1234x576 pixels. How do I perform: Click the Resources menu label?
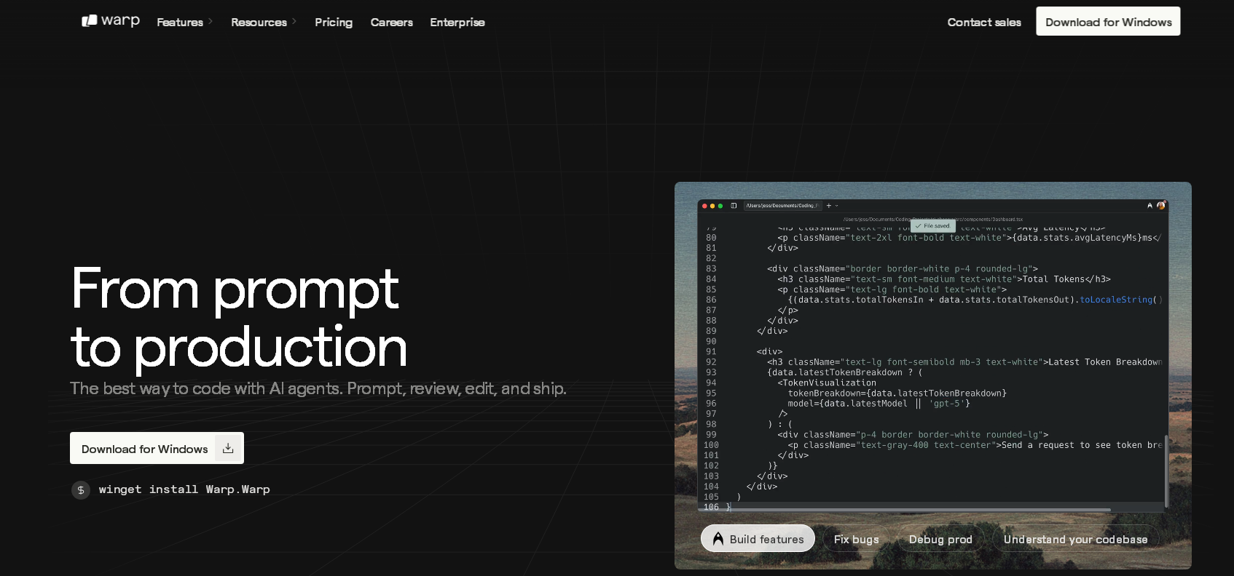point(259,22)
